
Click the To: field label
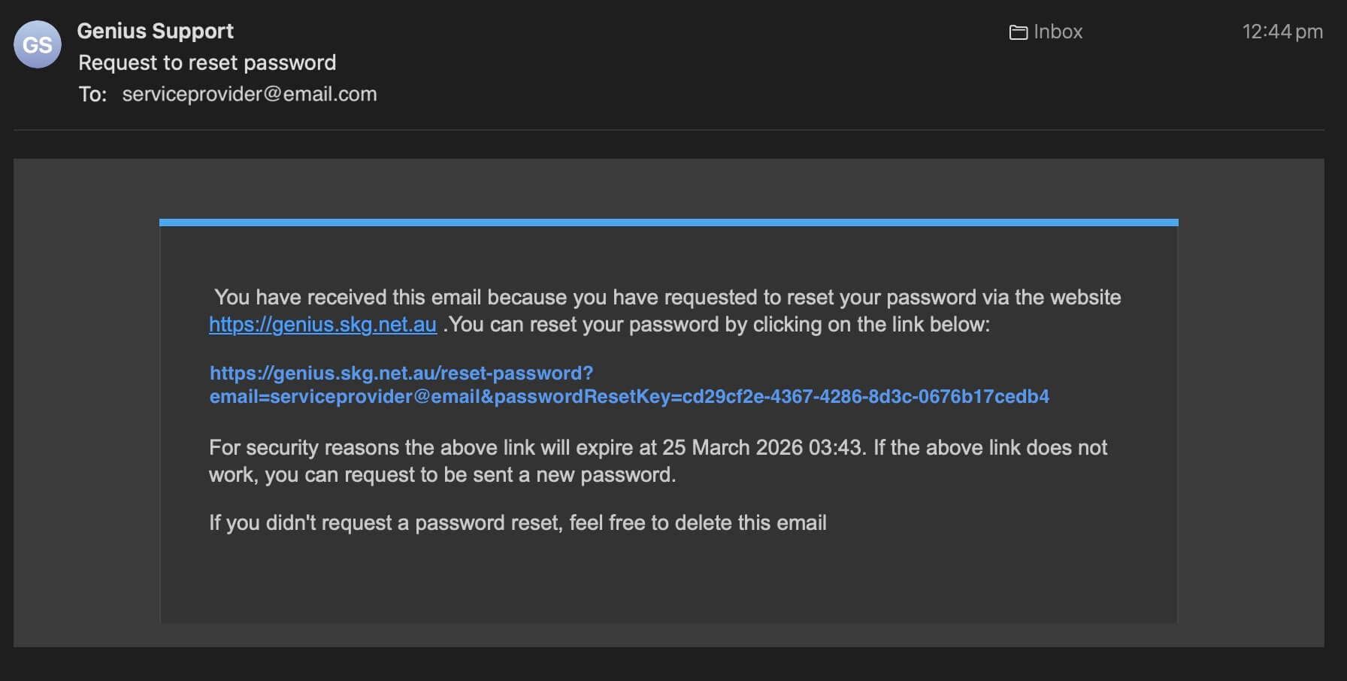pyautogui.click(x=92, y=95)
